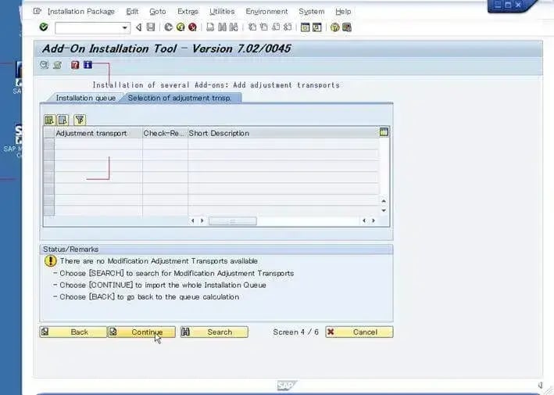Switch to the Installation queue tab
The width and height of the screenshot is (554, 395).
(x=85, y=98)
